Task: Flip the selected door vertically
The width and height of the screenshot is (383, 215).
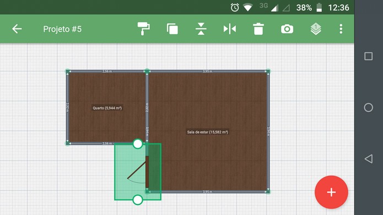Action: 201,29
